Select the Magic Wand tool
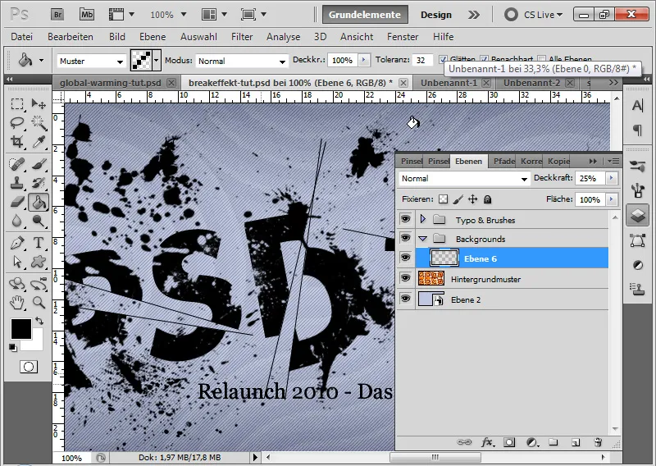The width and height of the screenshot is (656, 466). [x=39, y=122]
